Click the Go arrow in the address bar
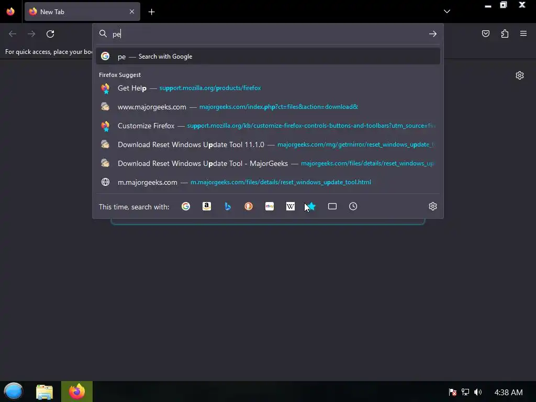Screen dimensions: 536x402 433,34
